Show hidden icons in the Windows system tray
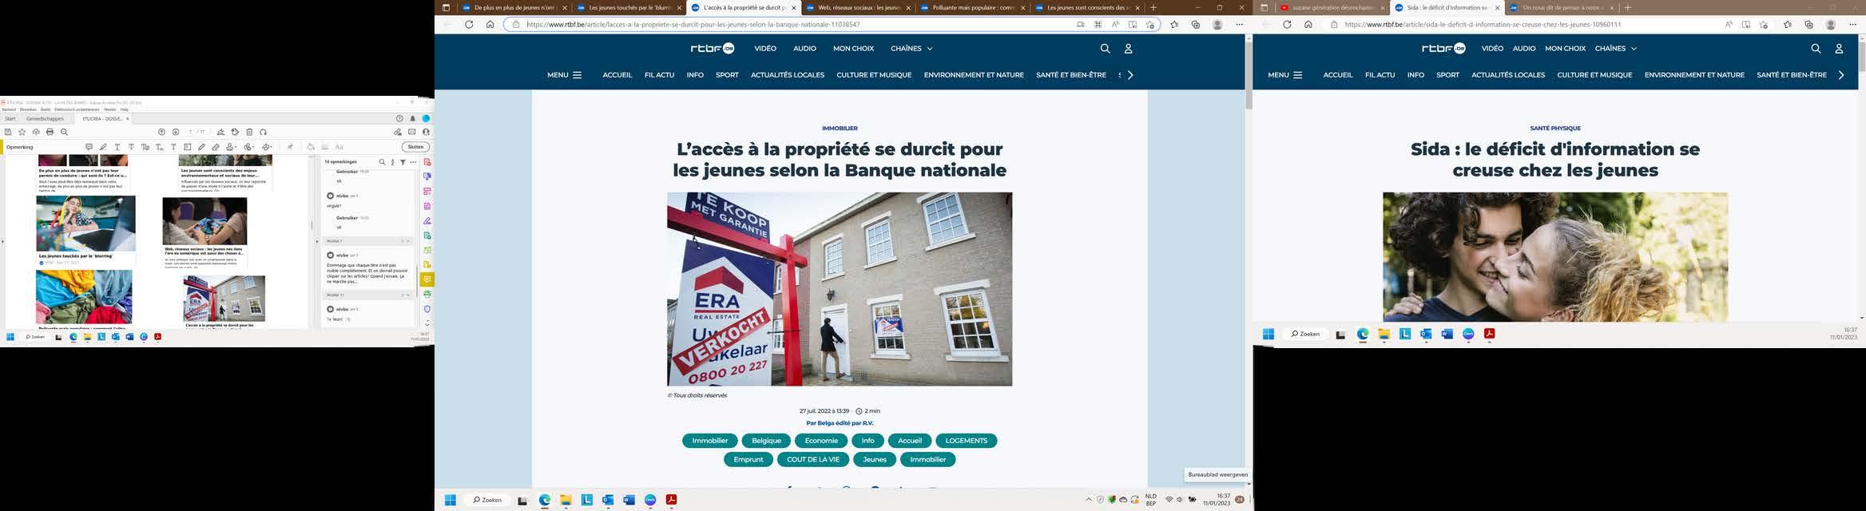The height and width of the screenshot is (511, 1866). pyautogui.click(x=1088, y=499)
